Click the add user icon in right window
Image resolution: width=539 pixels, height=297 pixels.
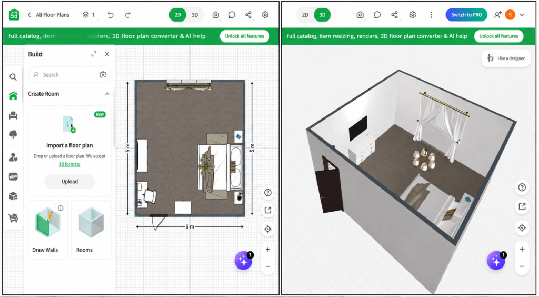tap(497, 15)
